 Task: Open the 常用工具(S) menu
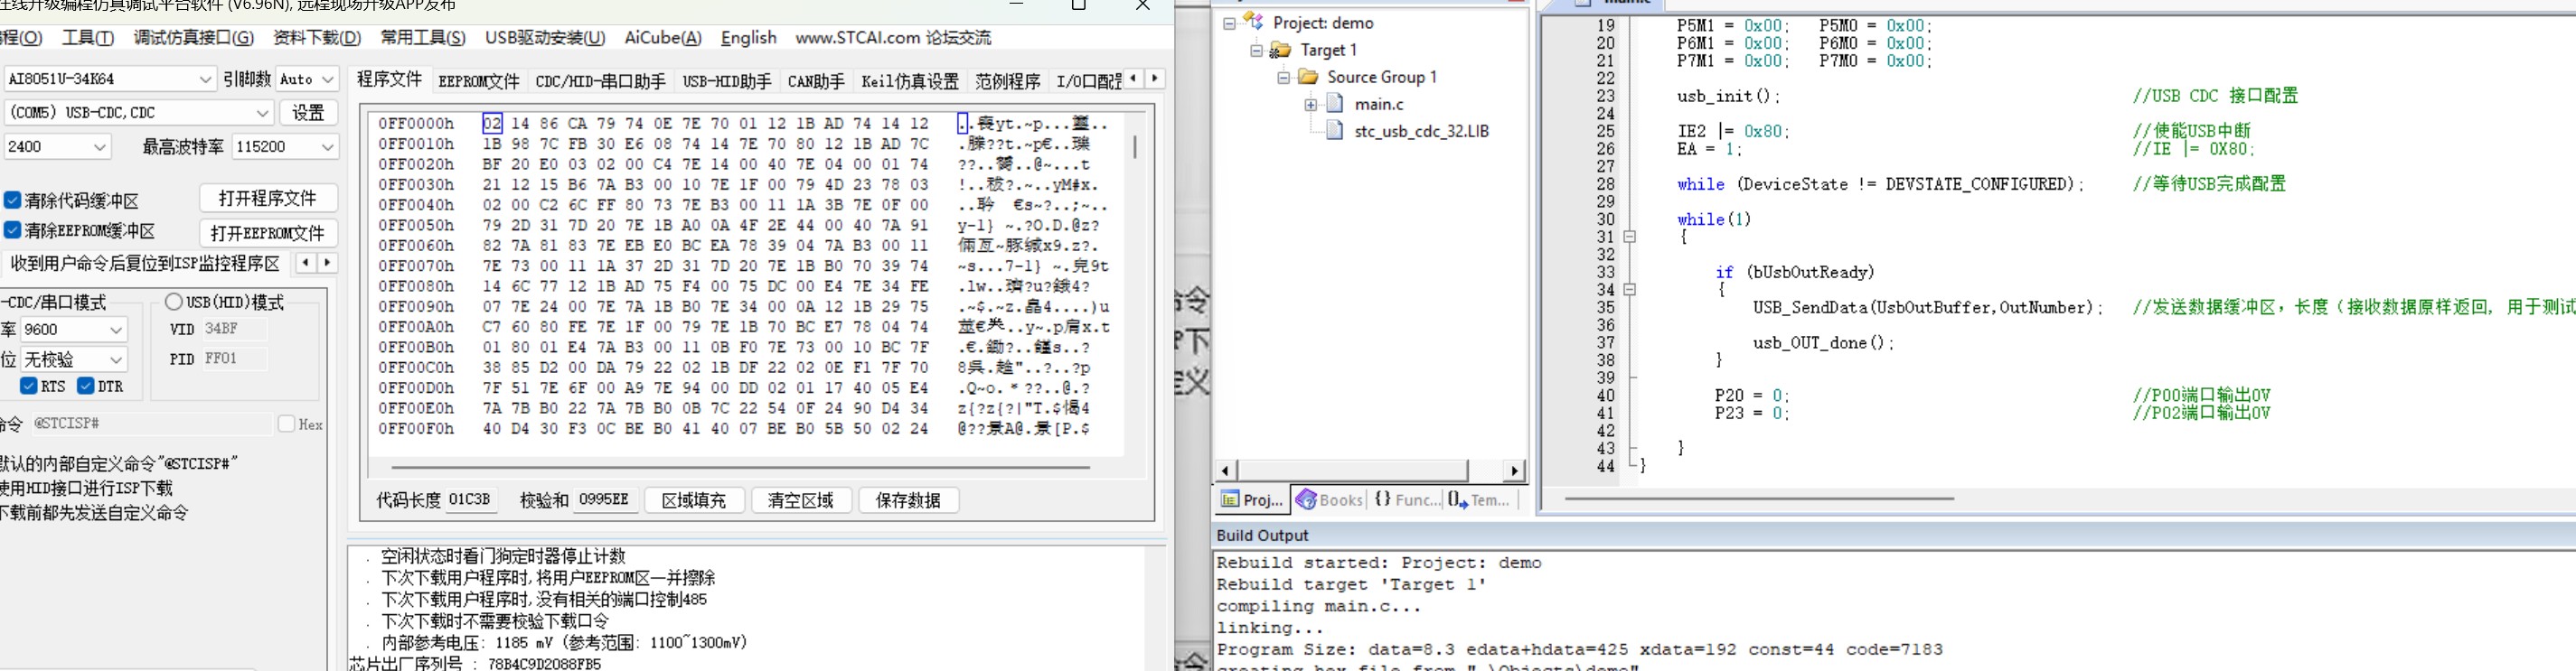[x=423, y=38]
